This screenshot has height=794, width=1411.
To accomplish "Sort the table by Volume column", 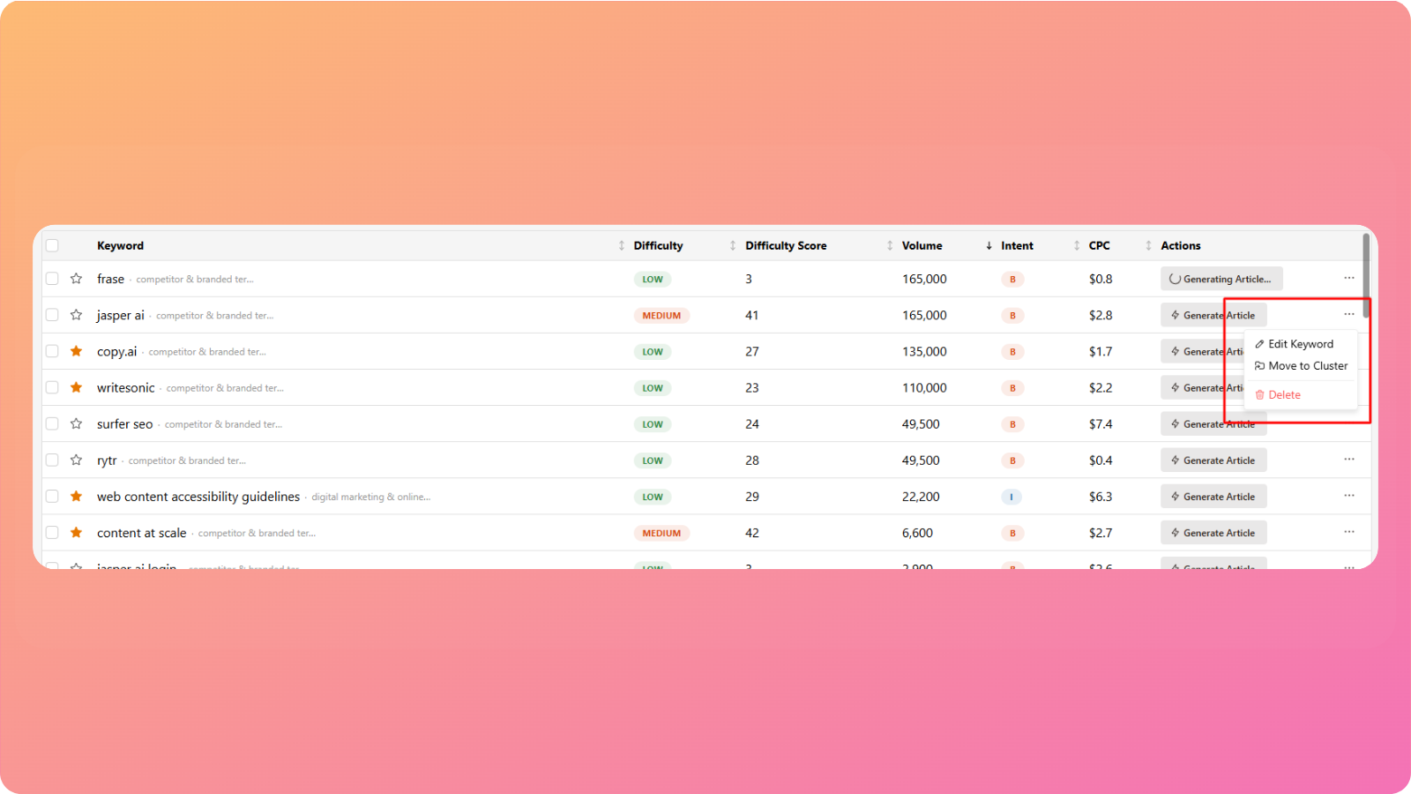I will click(x=922, y=245).
